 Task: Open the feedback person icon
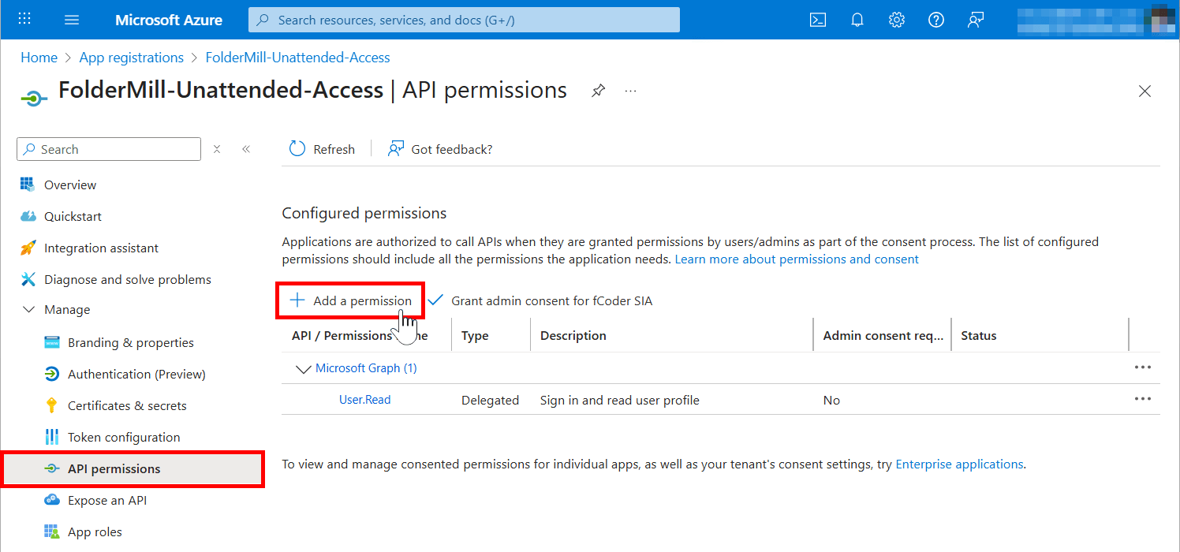975,20
